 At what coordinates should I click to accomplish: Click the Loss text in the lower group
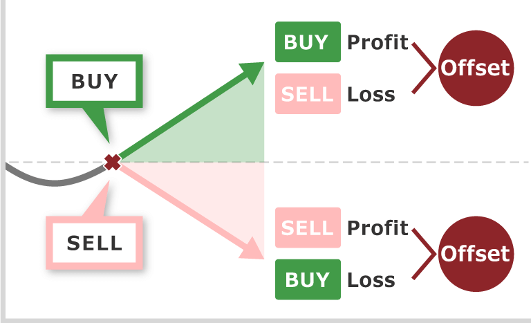371,279
